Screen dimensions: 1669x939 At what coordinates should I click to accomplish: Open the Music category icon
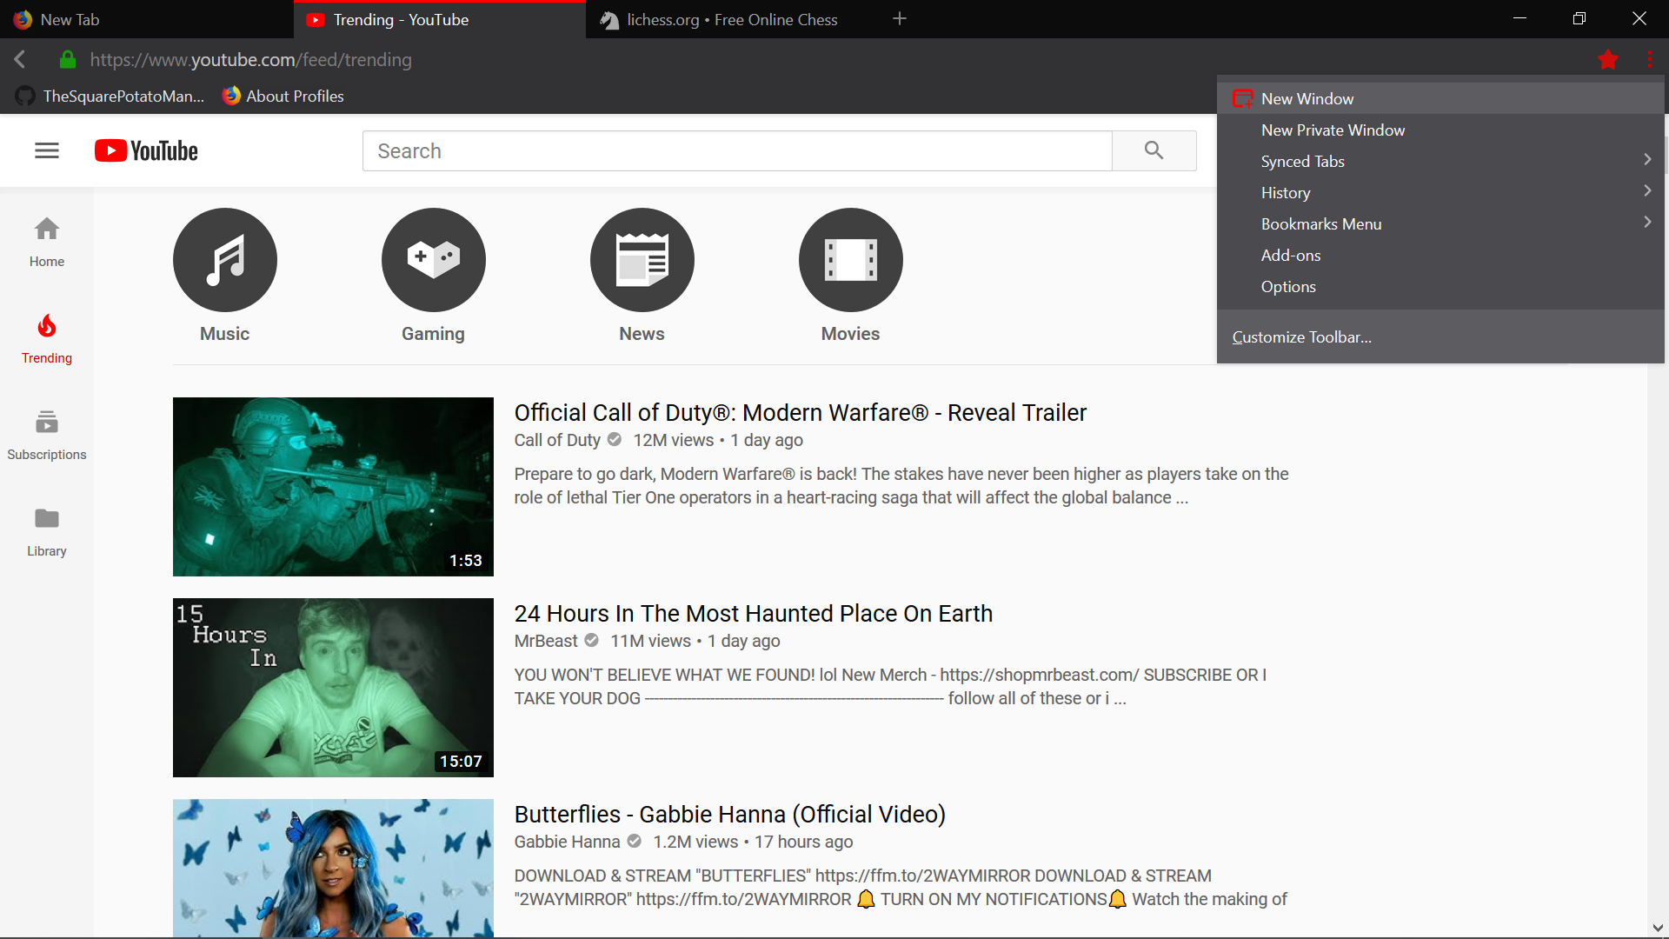[x=224, y=260]
